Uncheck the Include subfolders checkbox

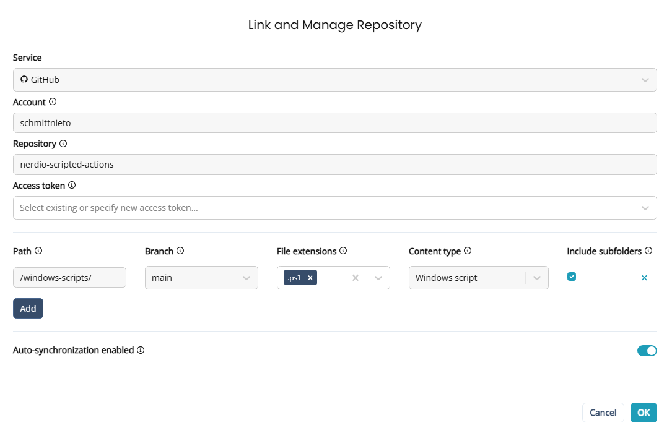coord(572,277)
